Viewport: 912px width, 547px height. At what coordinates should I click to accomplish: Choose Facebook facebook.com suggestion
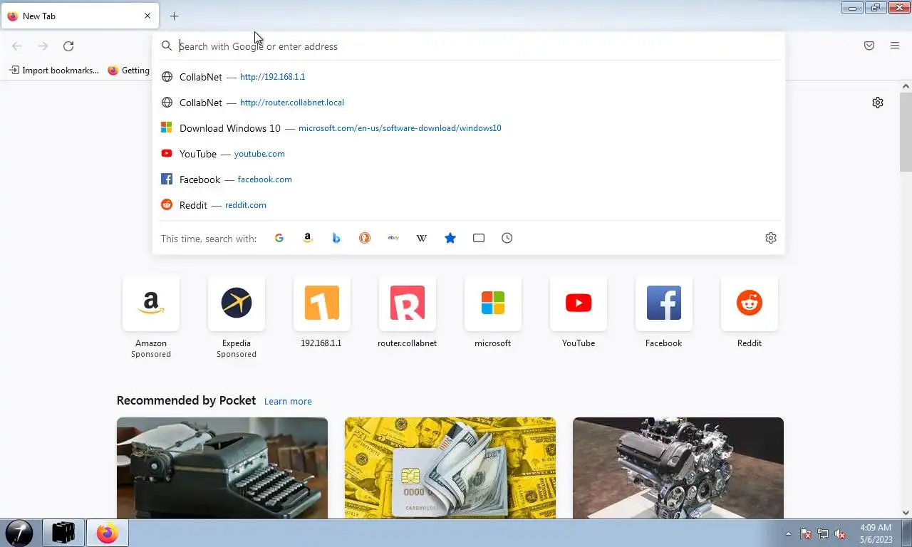point(468,179)
